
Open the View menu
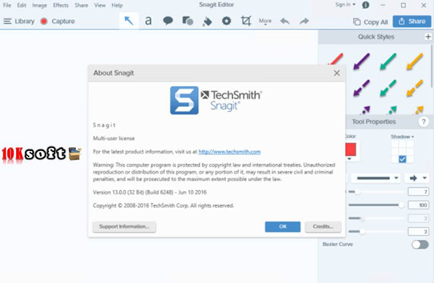tap(100, 5)
